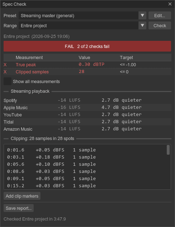
Task: Click the <= -1.00 target cell
Action: coord(128,65)
